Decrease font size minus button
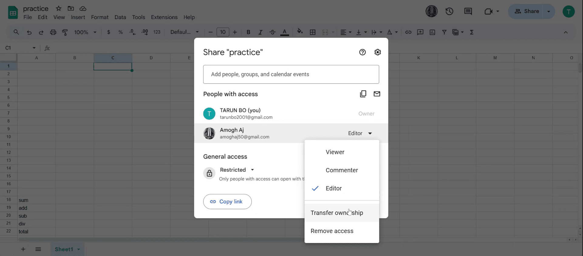 (x=210, y=32)
